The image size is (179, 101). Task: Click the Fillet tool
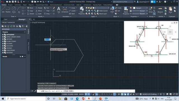click(x=47, y=11)
